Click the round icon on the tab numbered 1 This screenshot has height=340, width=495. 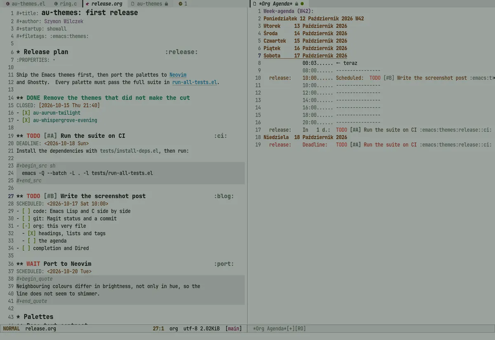[x=180, y=4]
